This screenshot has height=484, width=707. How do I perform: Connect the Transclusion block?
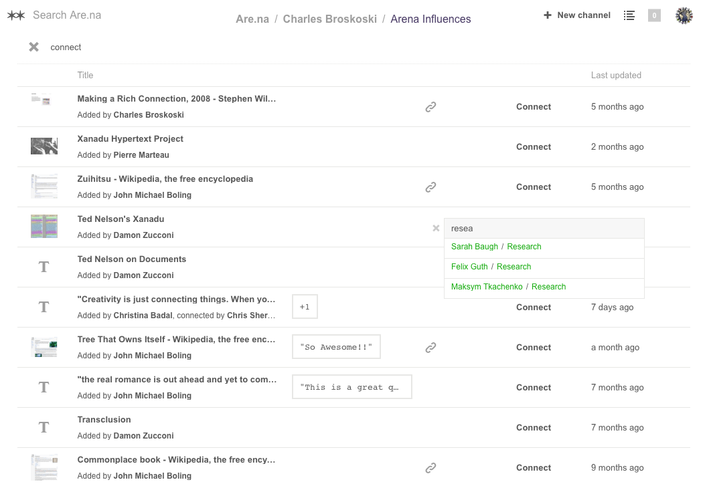(x=534, y=427)
